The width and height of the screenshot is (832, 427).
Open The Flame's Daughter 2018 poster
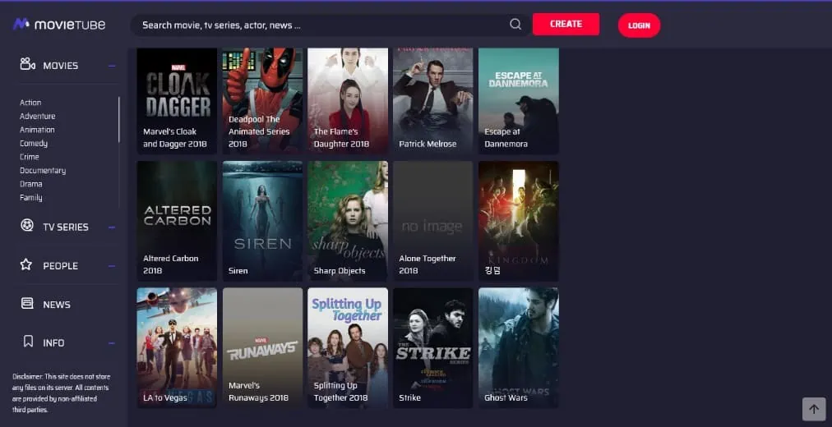click(348, 101)
